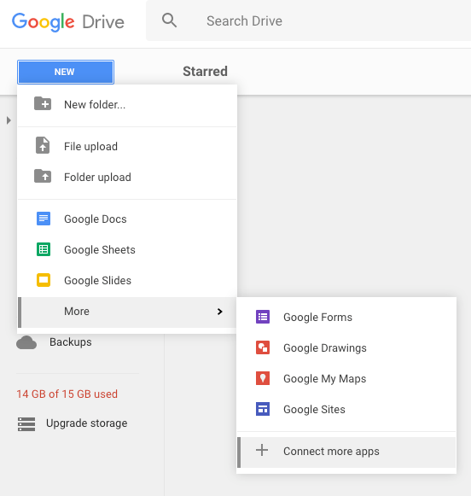Image resolution: width=471 pixels, height=496 pixels.
Task: Click the blue NEW button
Action: point(66,72)
